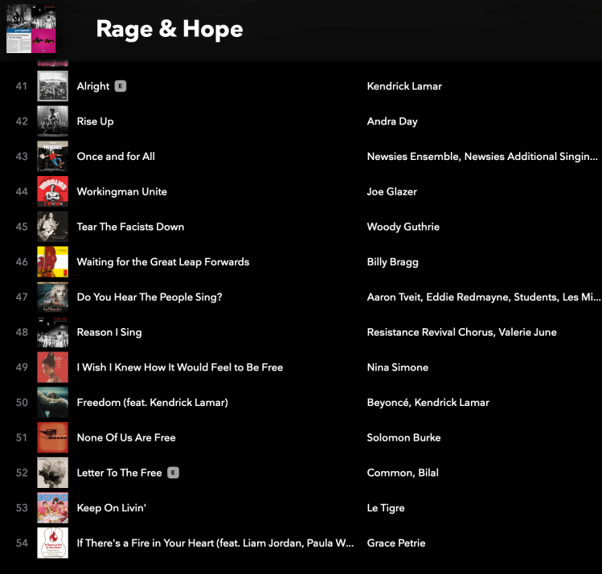
Task: Play the track None Of Us Are Free
Action: pos(126,437)
